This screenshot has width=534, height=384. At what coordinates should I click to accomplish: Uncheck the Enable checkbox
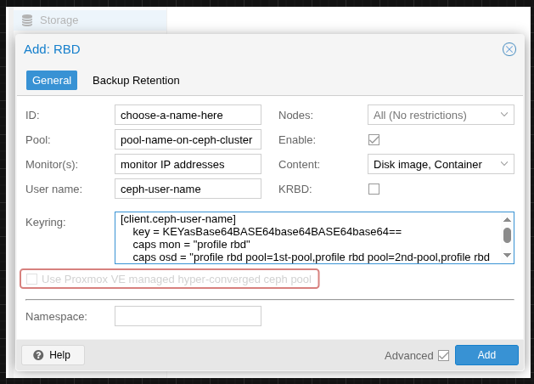pyautogui.click(x=374, y=139)
